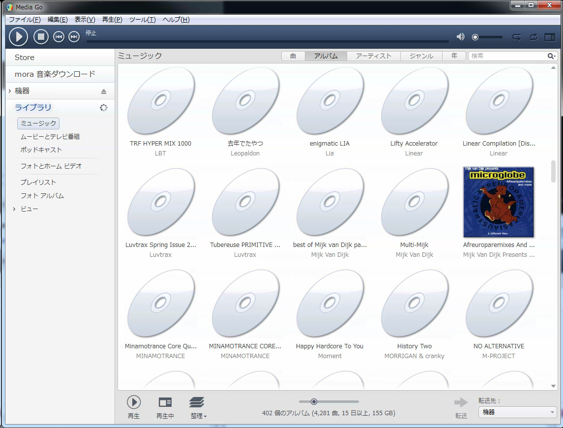
Task: Select the Minamotrance Core Qu... album disc
Action: coord(160,304)
